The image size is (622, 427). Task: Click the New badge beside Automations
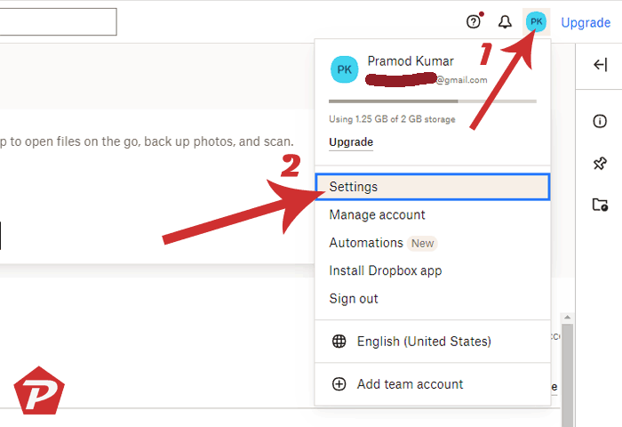tap(422, 243)
